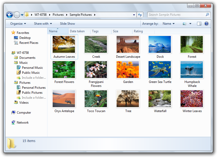
Task: Select the Favorites star icon
Action: coord(13,33)
